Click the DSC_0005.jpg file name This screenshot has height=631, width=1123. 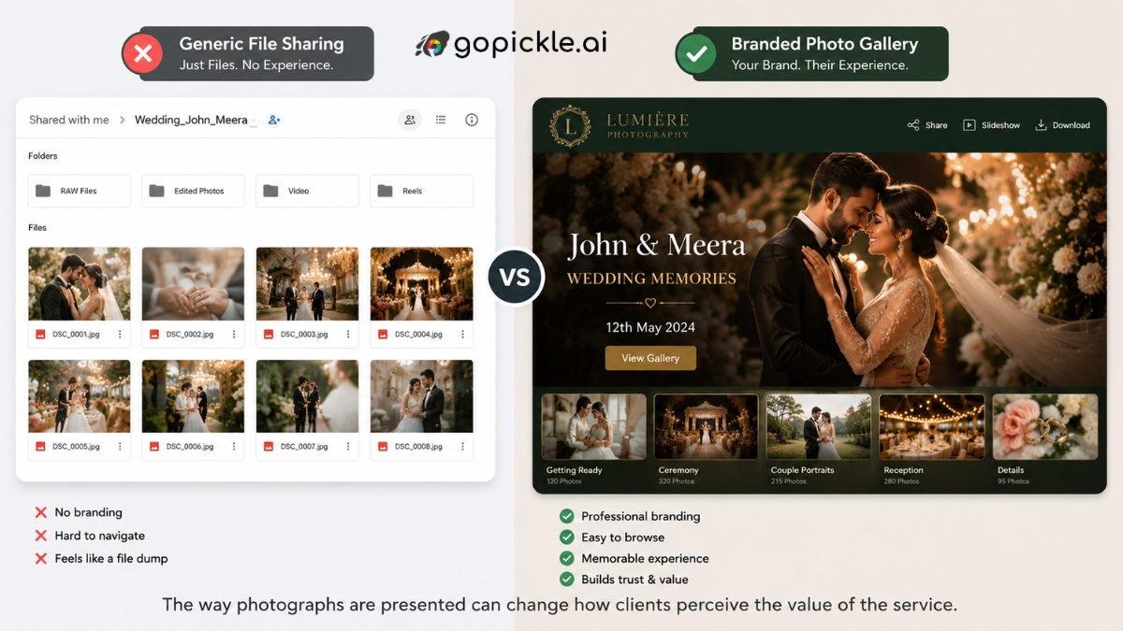tap(77, 447)
